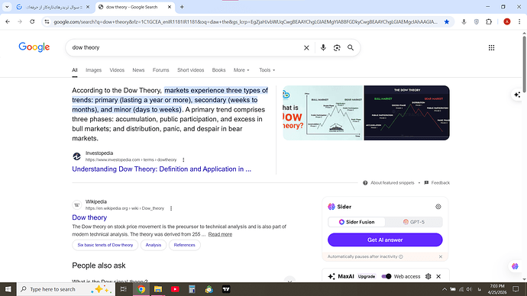Search by image with Lens icon
This screenshot has width=527, height=296.
pos(337,47)
